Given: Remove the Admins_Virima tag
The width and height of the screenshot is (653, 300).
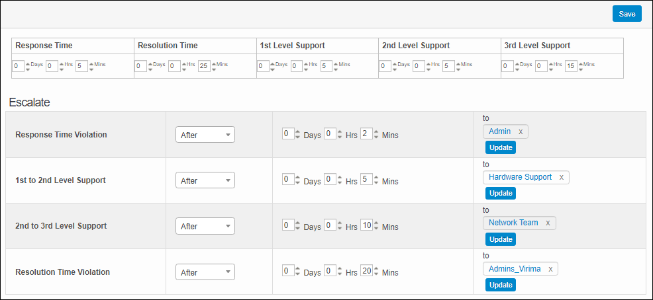Looking at the screenshot, I should pyautogui.click(x=551, y=269).
